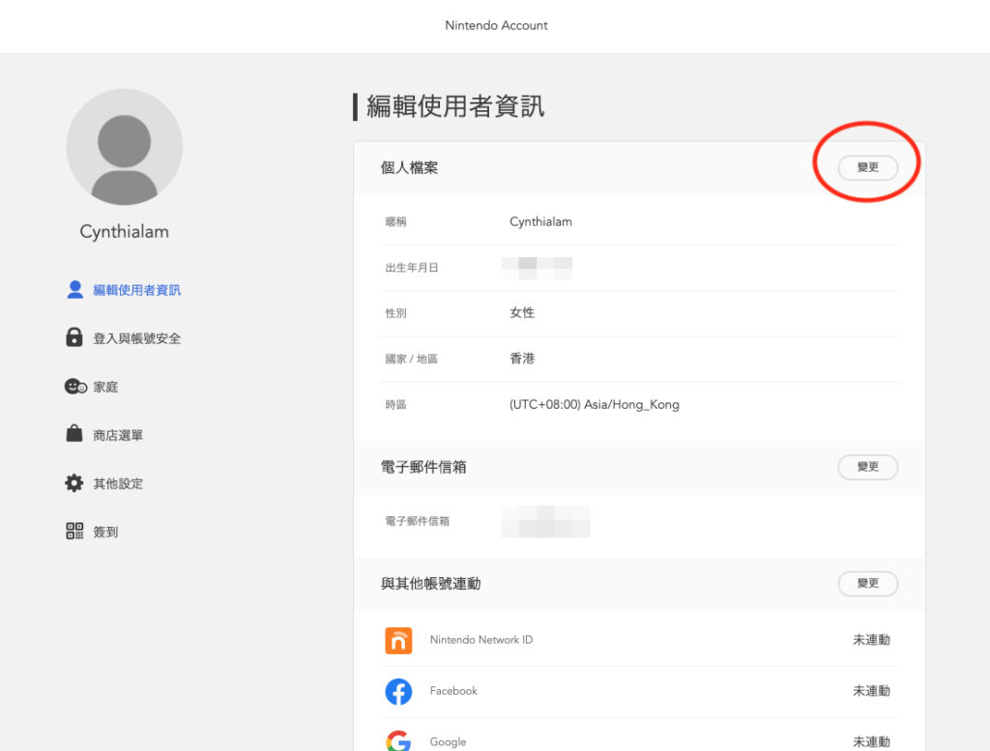
Task: Click the Nintendo Account header title
Action: [x=496, y=25]
